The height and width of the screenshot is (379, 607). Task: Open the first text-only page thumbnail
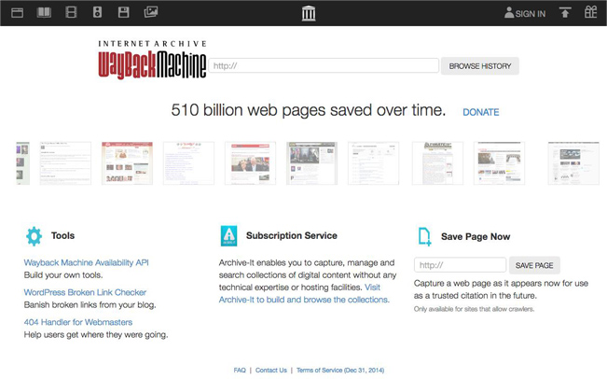click(65, 163)
